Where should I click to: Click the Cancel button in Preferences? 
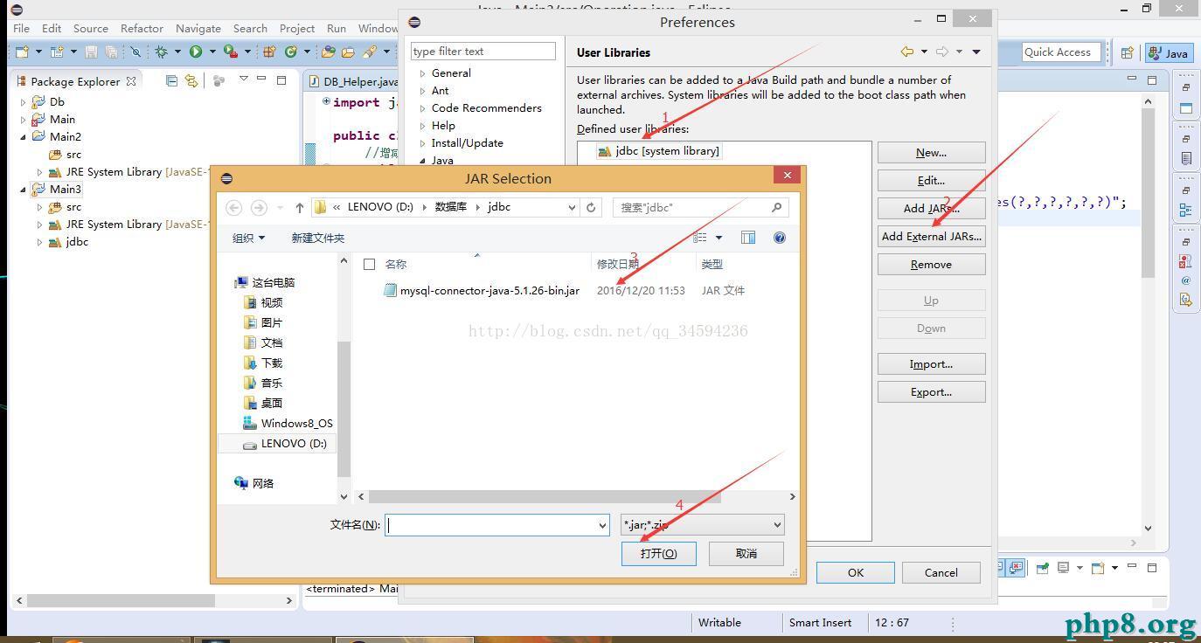point(941,572)
